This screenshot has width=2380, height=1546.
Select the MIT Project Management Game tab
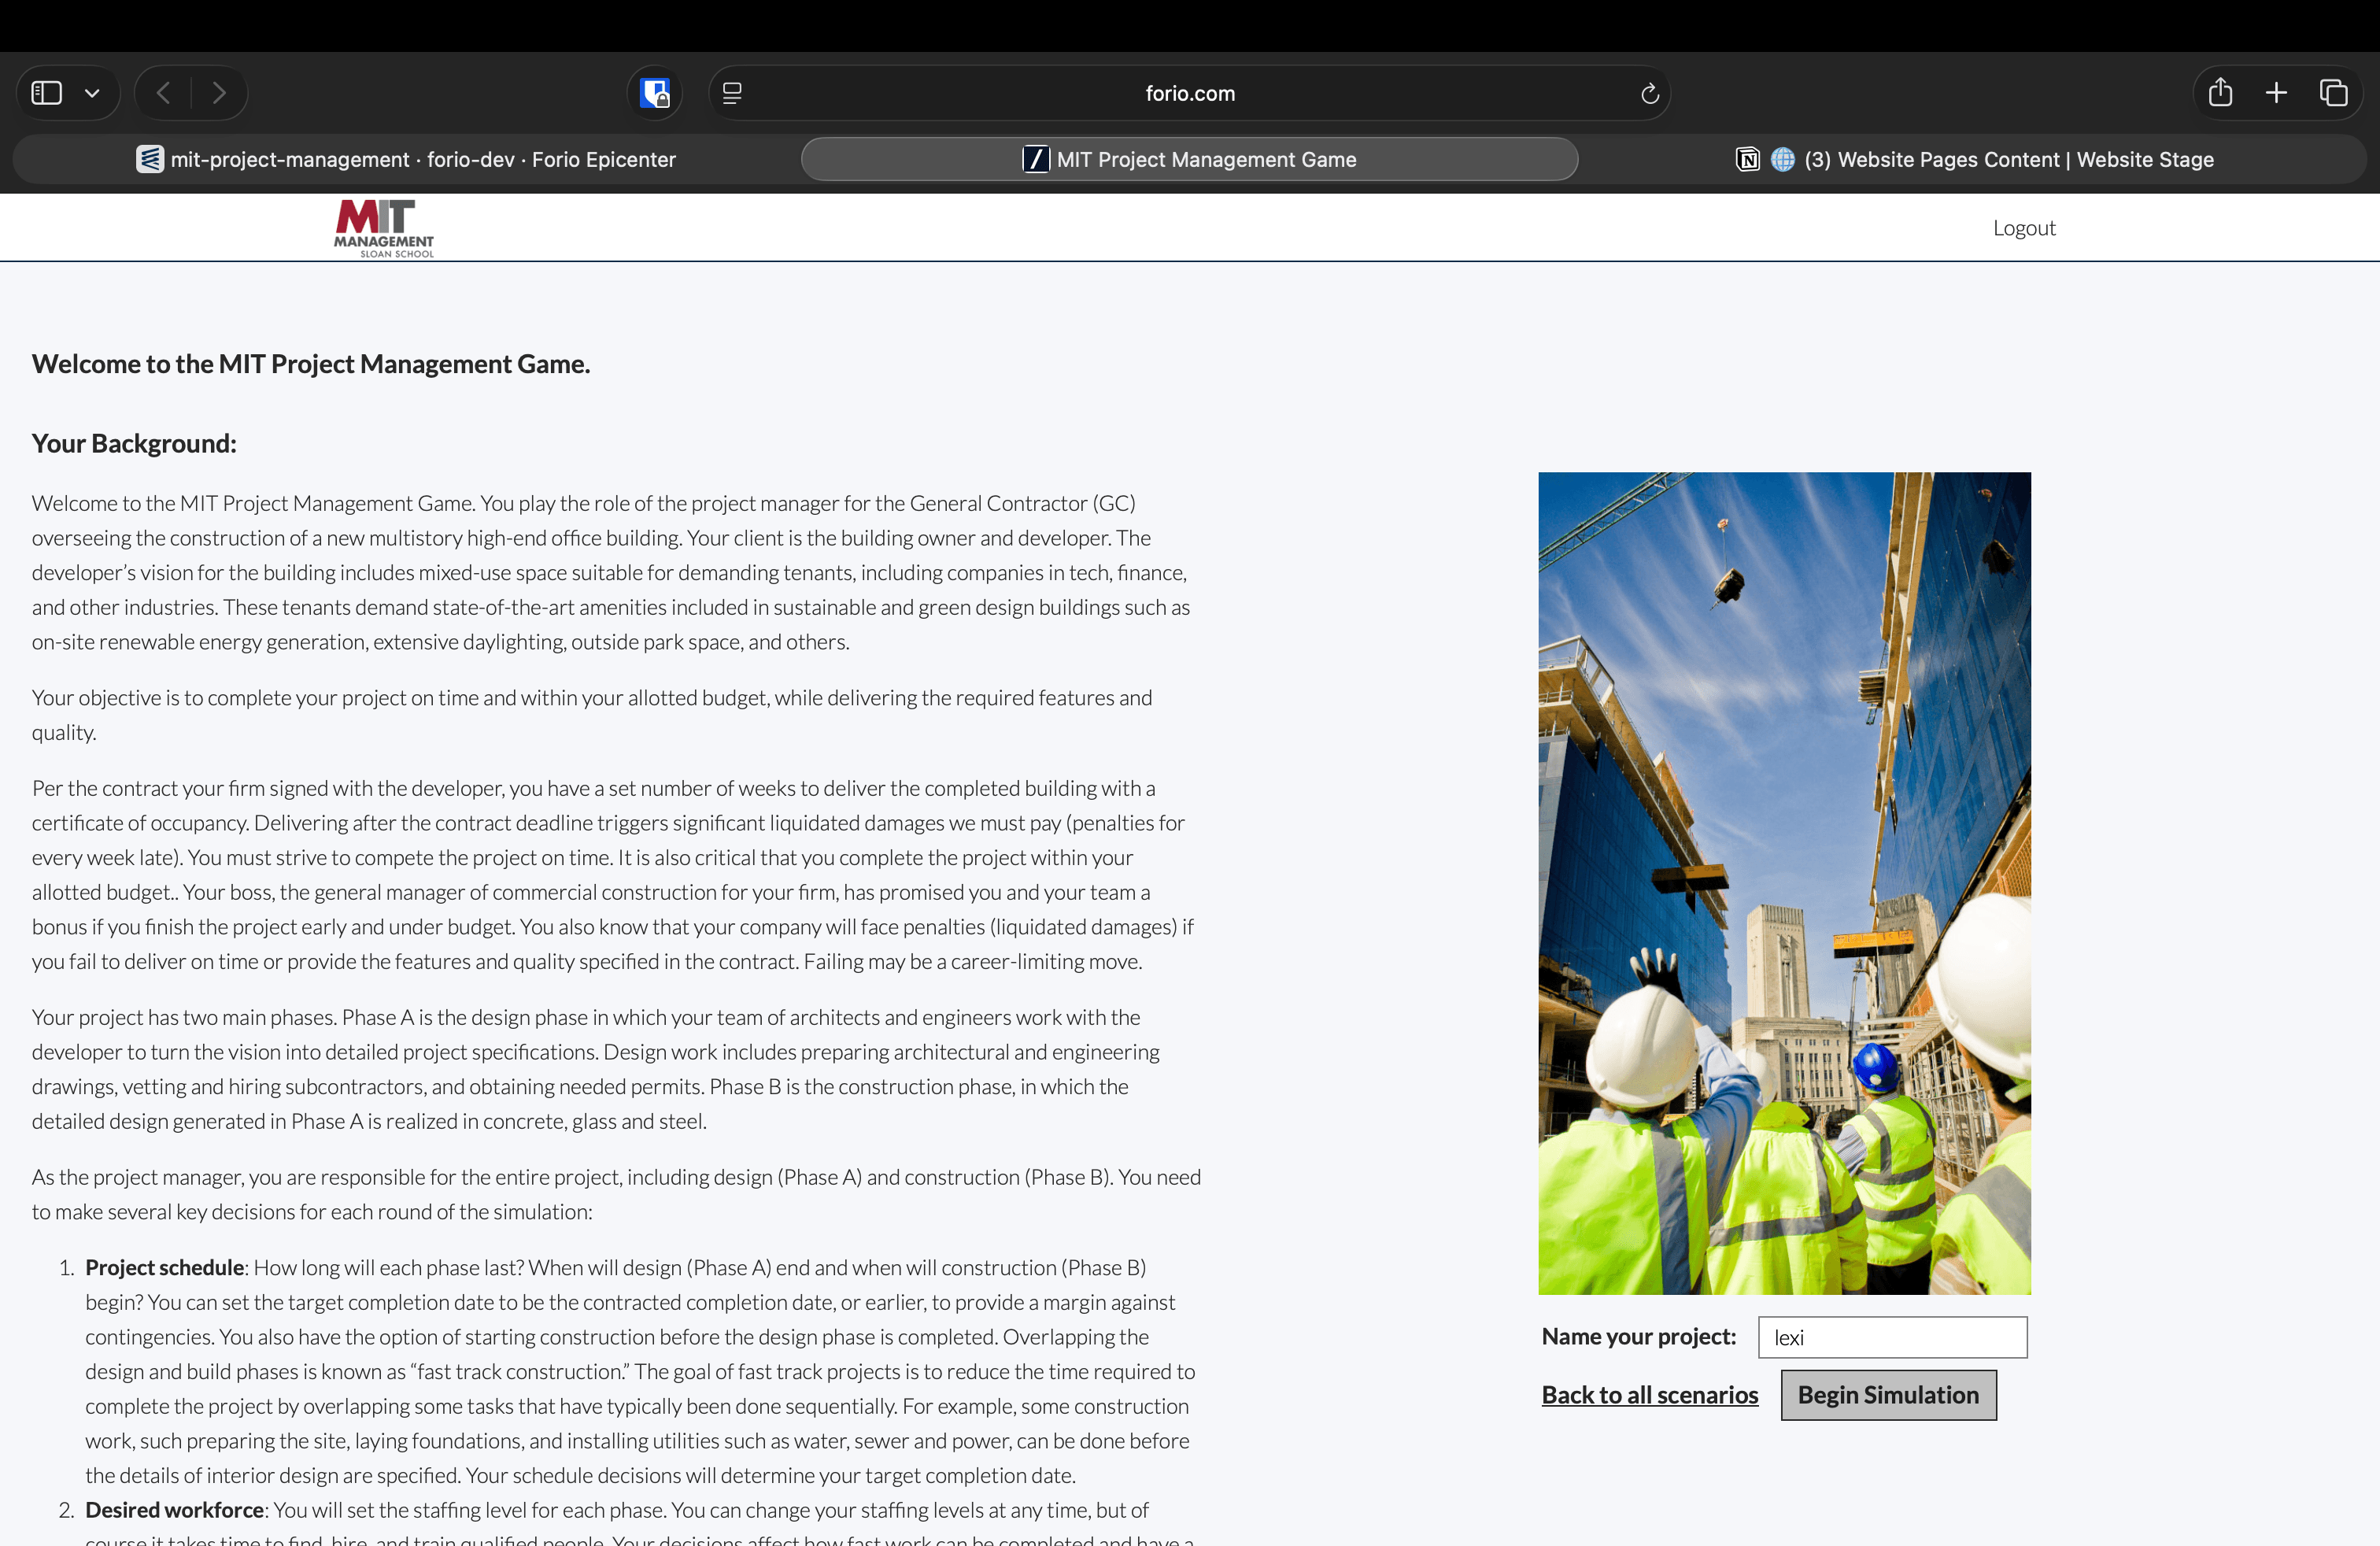click(1189, 159)
